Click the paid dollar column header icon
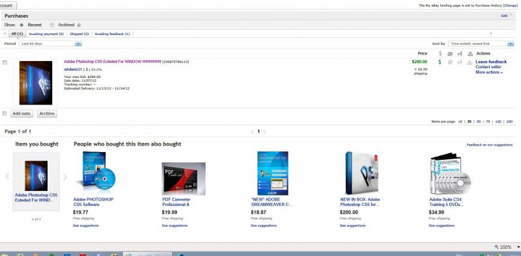This screenshot has height=256, width=521. coord(440,53)
